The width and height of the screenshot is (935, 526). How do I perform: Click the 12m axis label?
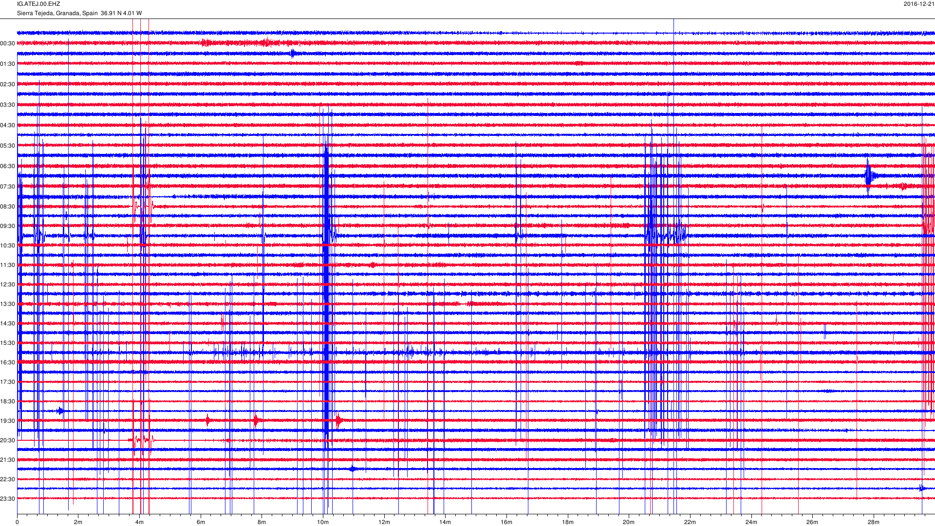384,522
